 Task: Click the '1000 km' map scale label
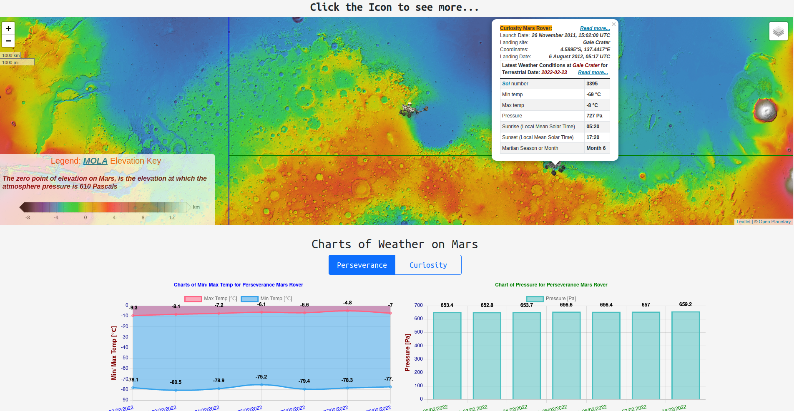pos(10,55)
